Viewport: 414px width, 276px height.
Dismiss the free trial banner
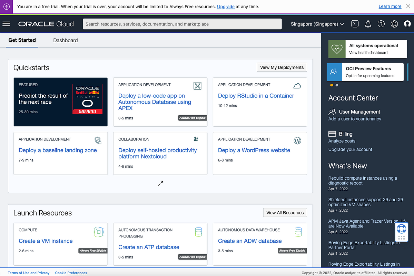coord(408,7)
